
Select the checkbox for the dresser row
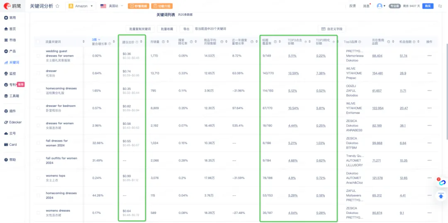[38, 73]
